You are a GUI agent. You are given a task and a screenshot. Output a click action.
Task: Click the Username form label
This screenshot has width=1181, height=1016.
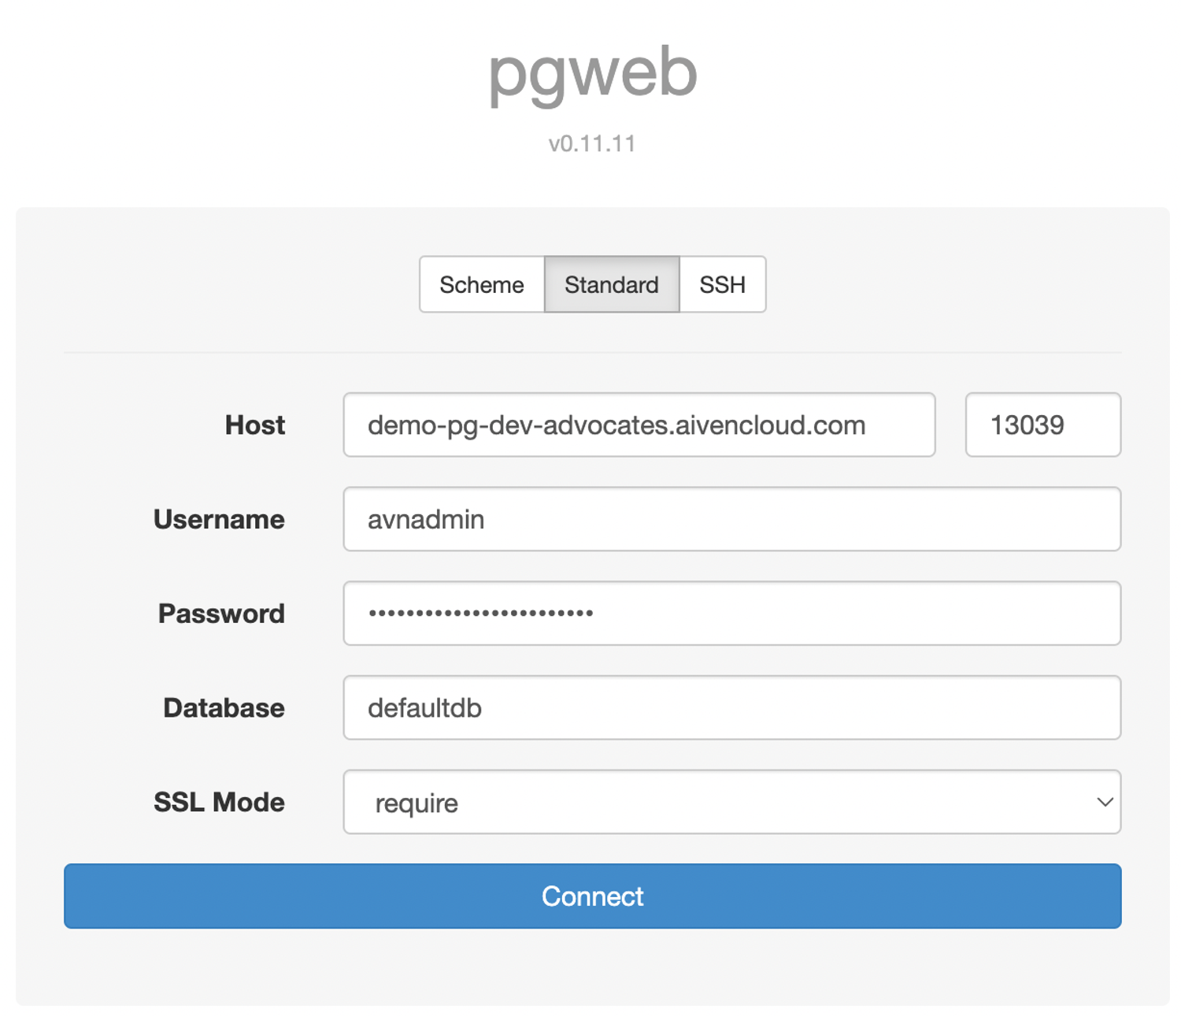point(218,519)
